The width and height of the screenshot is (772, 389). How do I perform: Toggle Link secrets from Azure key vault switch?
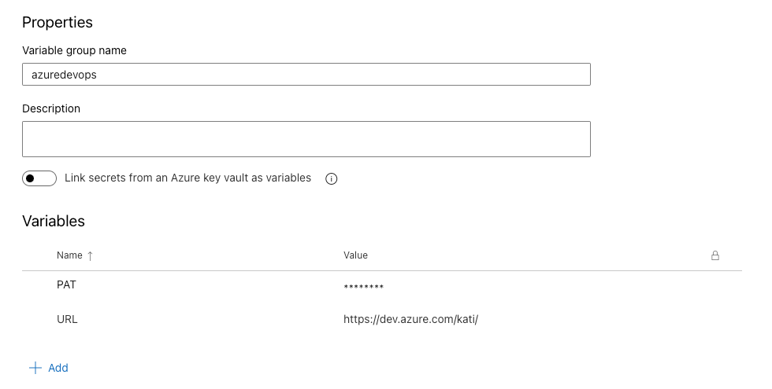coord(39,178)
